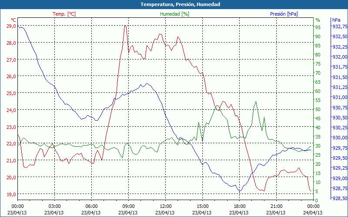Image resolution: width=348 pixels, height=217 pixels.
Task: Click the '60' humidity axis value
Action: (318, 91)
